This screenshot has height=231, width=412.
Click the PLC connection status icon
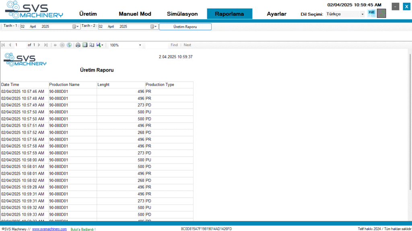[371, 13]
